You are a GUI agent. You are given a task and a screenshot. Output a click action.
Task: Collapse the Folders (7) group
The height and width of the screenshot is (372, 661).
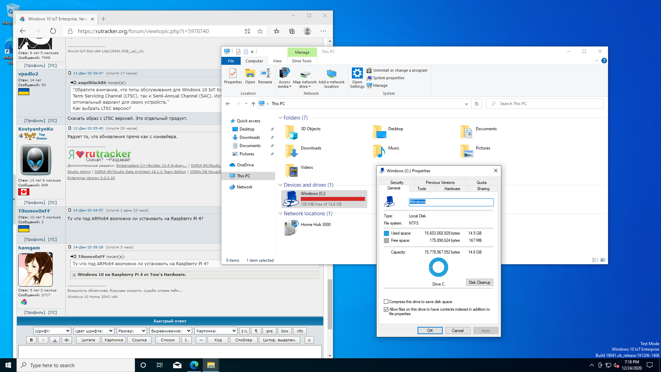(x=280, y=118)
